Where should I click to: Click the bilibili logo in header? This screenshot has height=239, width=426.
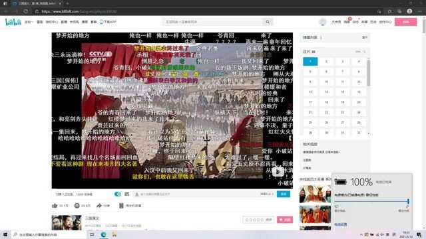point(13,22)
